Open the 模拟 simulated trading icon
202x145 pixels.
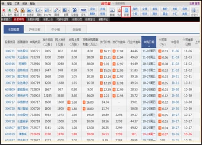click(x=16, y=11)
